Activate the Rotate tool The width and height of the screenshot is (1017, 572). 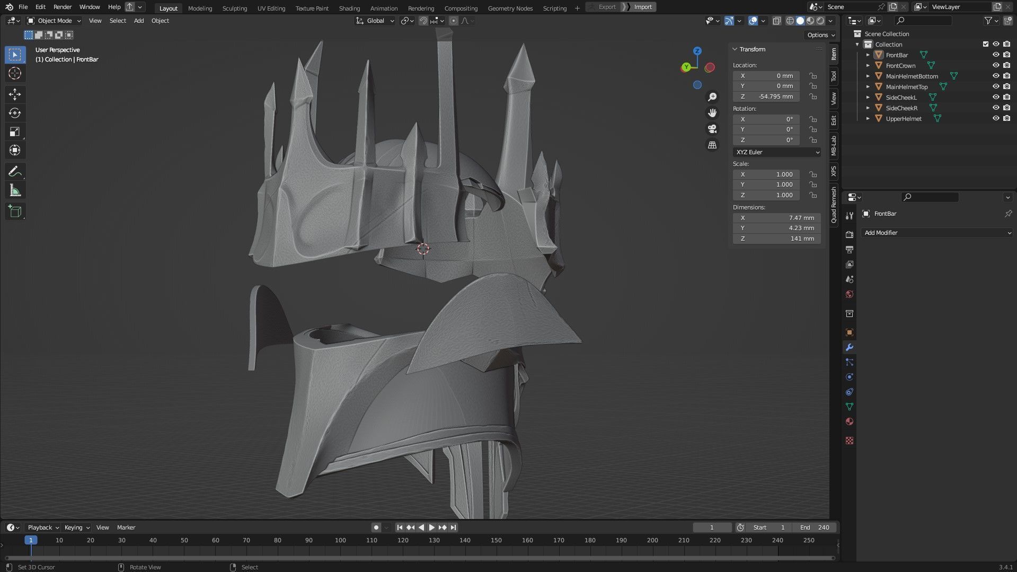point(15,113)
